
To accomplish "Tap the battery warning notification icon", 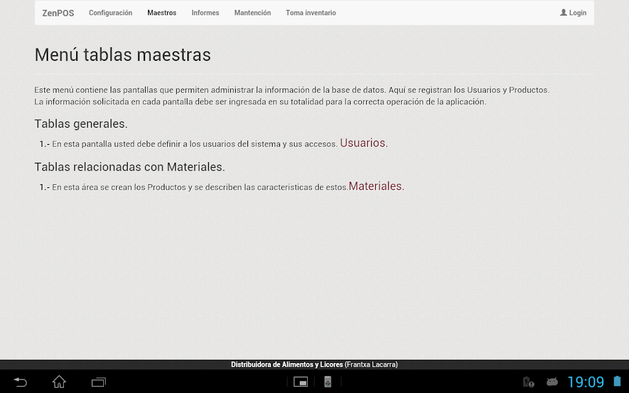I will coord(528,382).
